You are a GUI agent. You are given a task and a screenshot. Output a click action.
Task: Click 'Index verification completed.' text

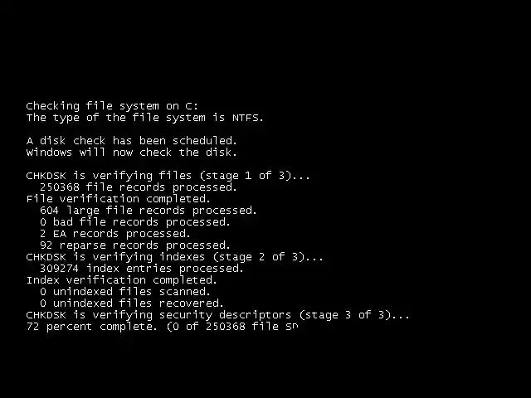pos(122,280)
